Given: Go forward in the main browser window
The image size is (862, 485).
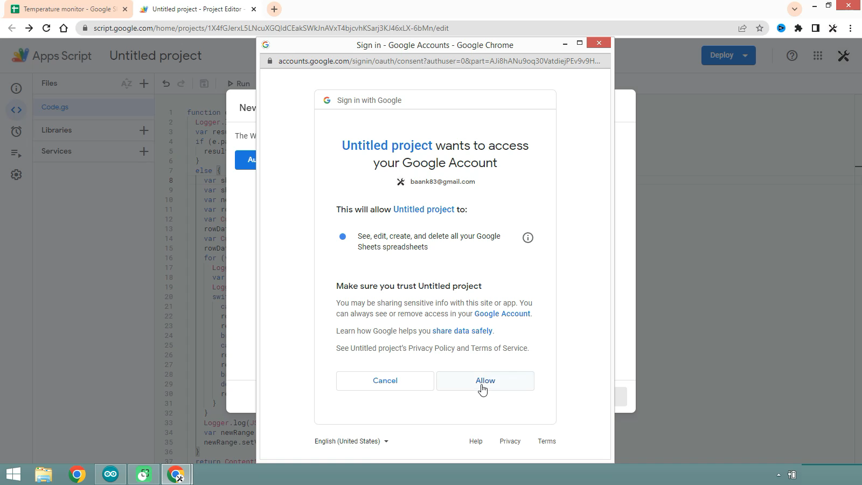Looking at the screenshot, I should pyautogui.click(x=29, y=29).
